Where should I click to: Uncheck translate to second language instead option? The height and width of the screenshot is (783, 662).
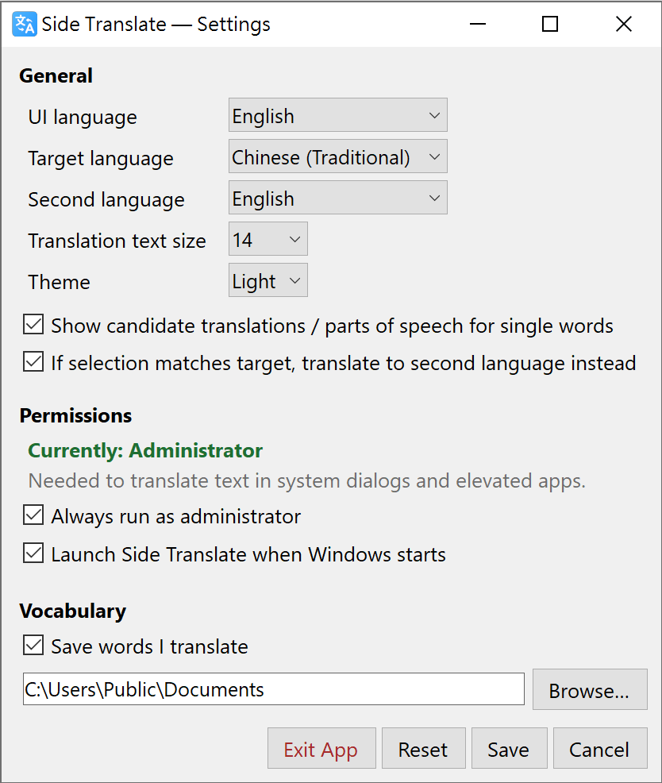point(33,362)
